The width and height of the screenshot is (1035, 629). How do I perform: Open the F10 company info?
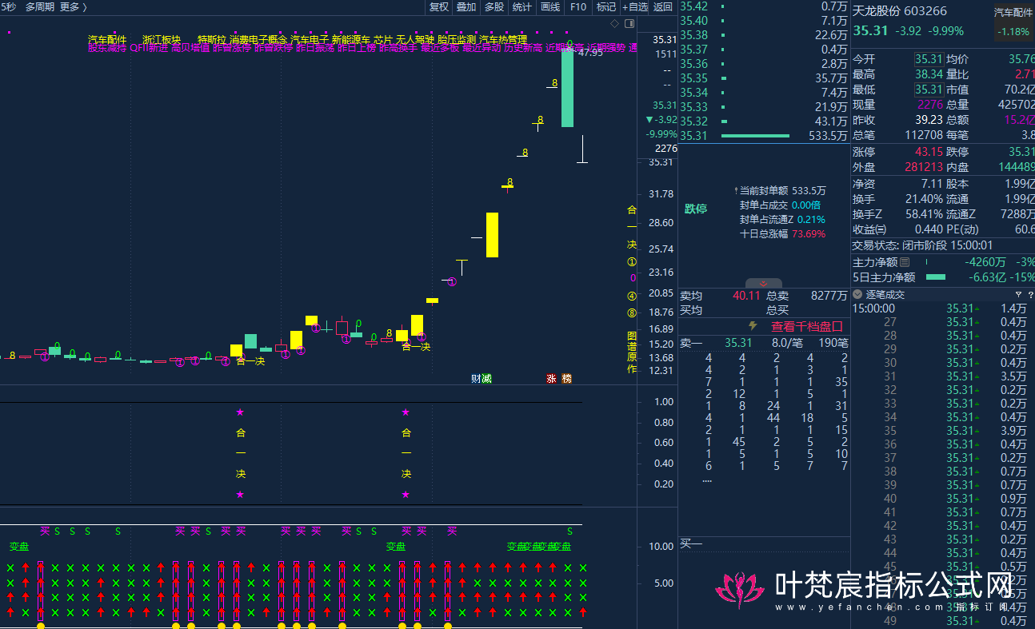(577, 7)
